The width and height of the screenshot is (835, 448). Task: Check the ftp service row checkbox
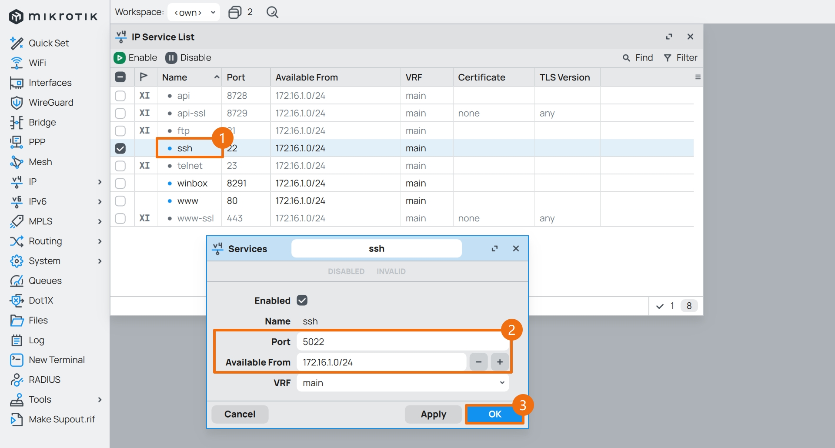[x=120, y=130]
